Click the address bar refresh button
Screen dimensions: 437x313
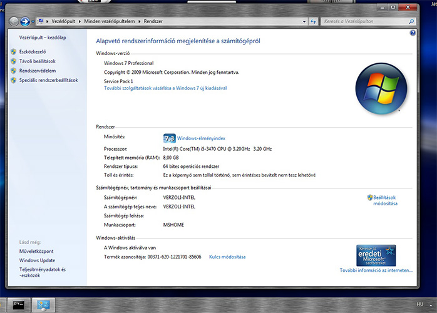(313, 21)
